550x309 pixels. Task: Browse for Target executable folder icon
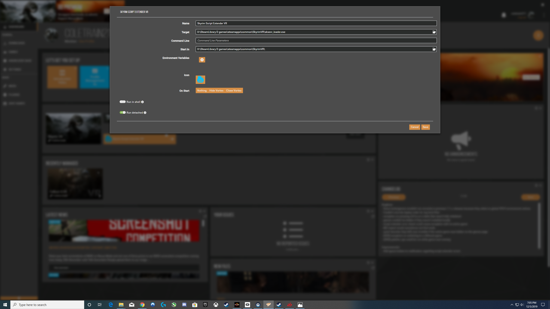click(x=434, y=32)
